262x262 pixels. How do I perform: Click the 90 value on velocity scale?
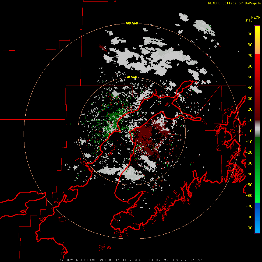point(250,34)
